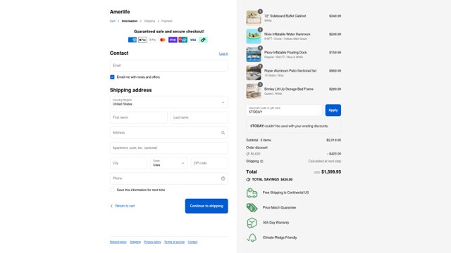The height and width of the screenshot is (253, 451).
Task: Focus the Discount code or gift card field
Action: 284,110
